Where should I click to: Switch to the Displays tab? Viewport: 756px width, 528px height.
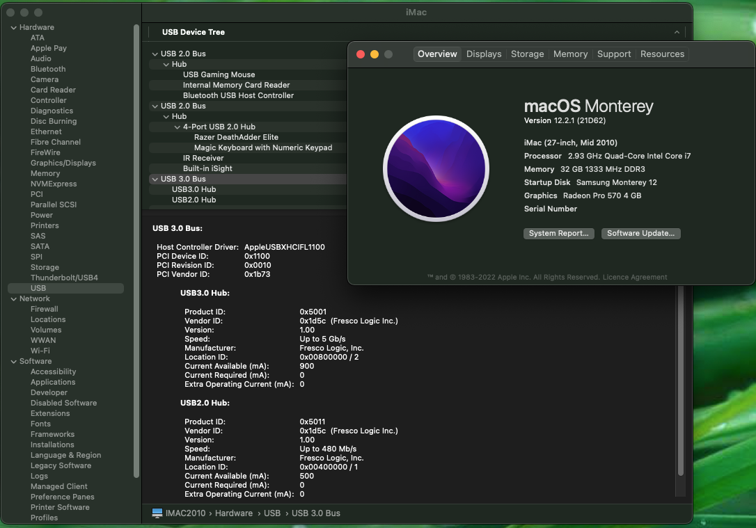[484, 54]
